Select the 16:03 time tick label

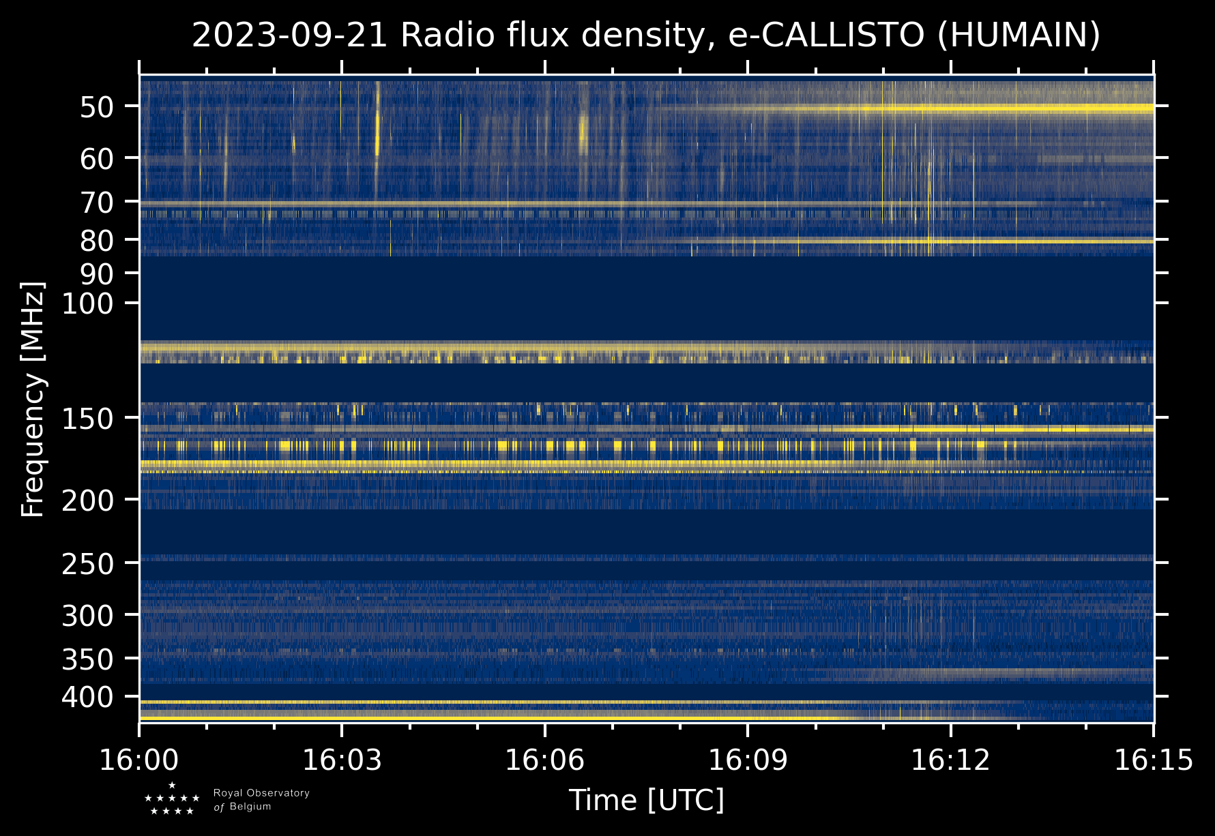[x=342, y=760]
